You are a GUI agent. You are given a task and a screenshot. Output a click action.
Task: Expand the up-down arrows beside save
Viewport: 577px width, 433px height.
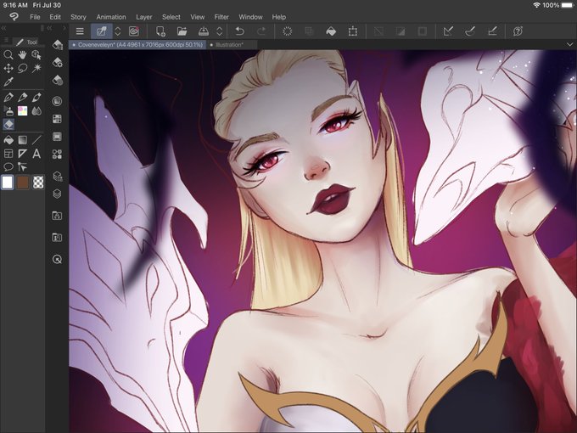(x=219, y=31)
